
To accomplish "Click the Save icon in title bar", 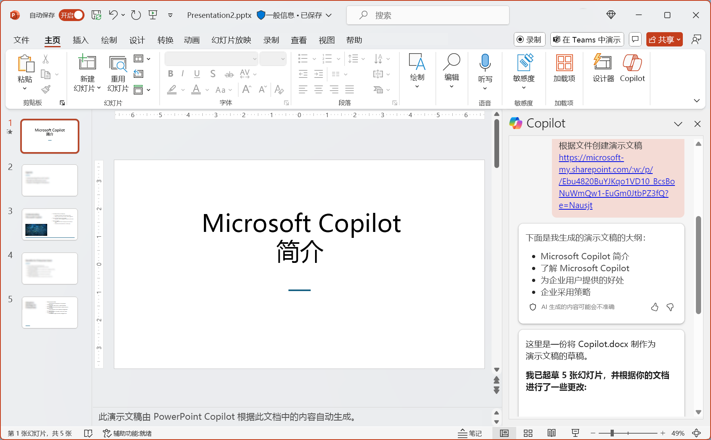I will 96,15.
